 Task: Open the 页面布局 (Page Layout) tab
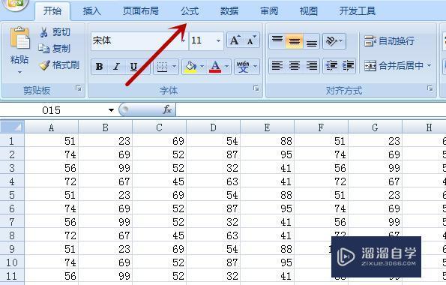point(140,11)
